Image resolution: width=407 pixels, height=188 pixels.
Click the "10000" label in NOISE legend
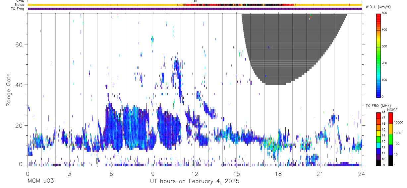pos(399,122)
